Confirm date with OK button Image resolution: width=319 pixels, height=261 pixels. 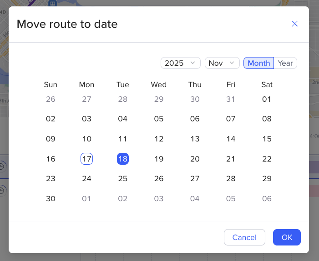coord(287,237)
